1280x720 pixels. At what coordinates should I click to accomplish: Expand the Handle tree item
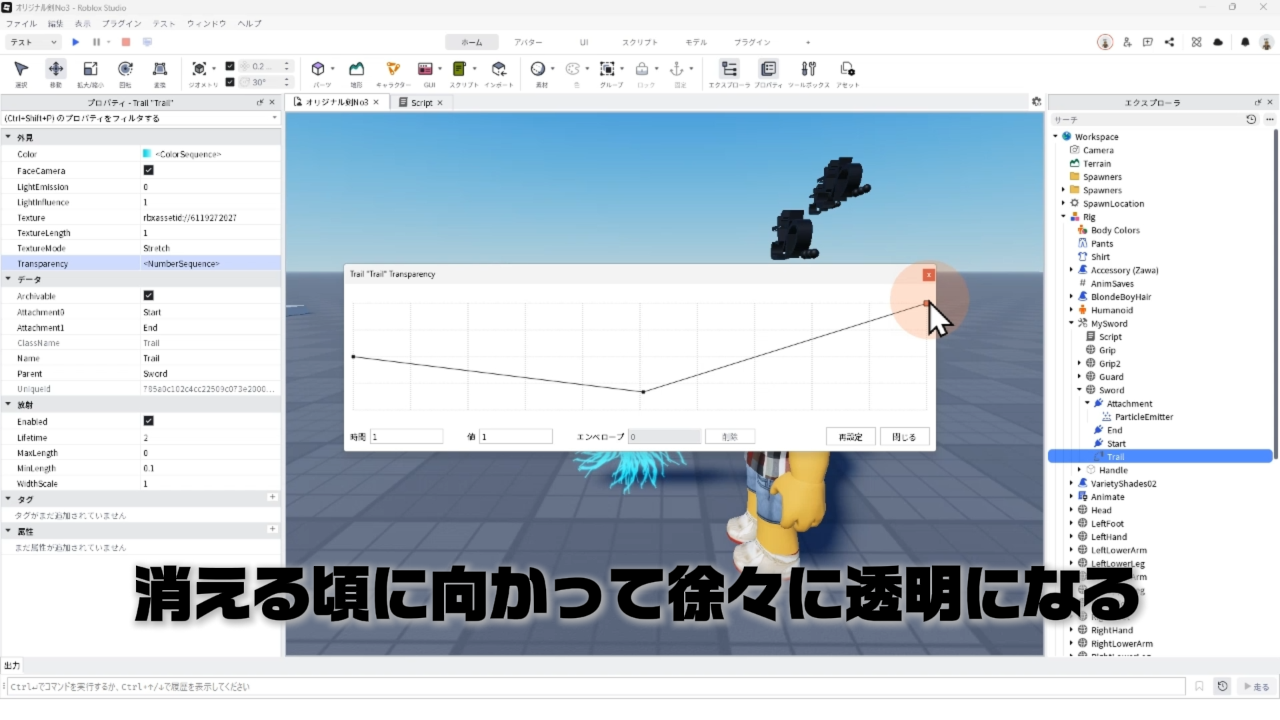pyautogui.click(x=1079, y=470)
